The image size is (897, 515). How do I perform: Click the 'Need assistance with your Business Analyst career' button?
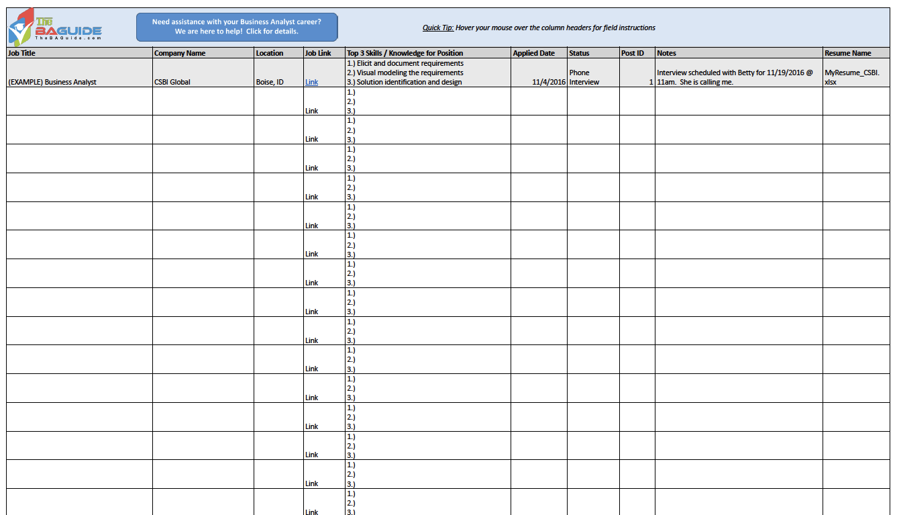[x=237, y=27]
